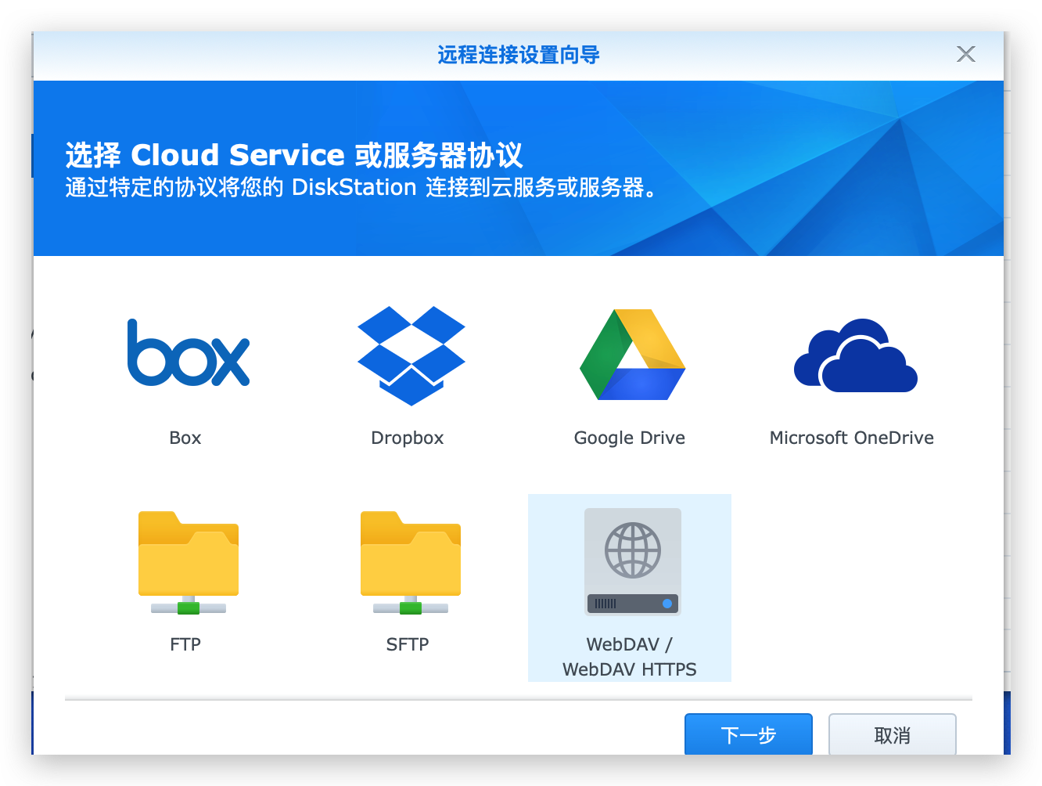Click the "FTP" text label
Image resolution: width=1042 pixels, height=786 pixels.
click(x=185, y=645)
